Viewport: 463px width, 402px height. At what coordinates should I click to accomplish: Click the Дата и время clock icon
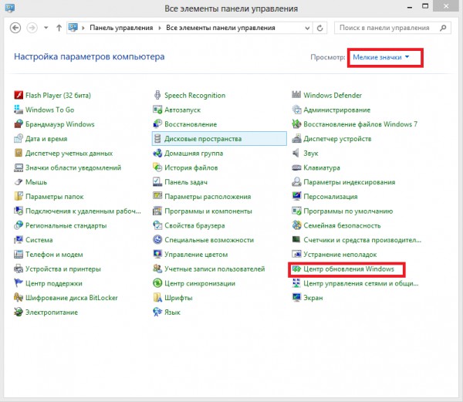pyautogui.click(x=19, y=139)
